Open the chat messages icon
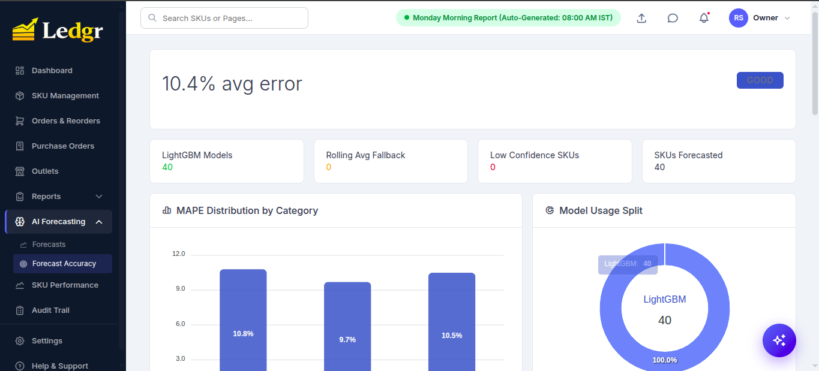 tap(673, 18)
